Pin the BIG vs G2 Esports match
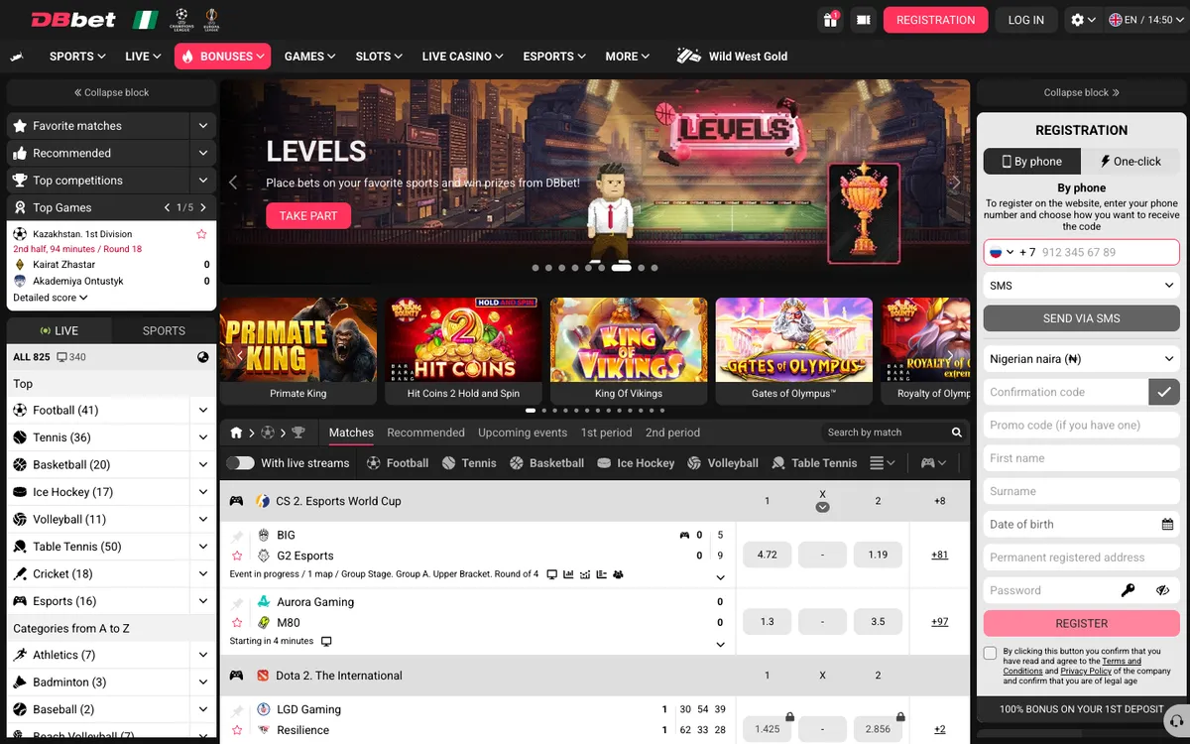The image size is (1190, 744). pyautogui.click(x=237, y=536)
